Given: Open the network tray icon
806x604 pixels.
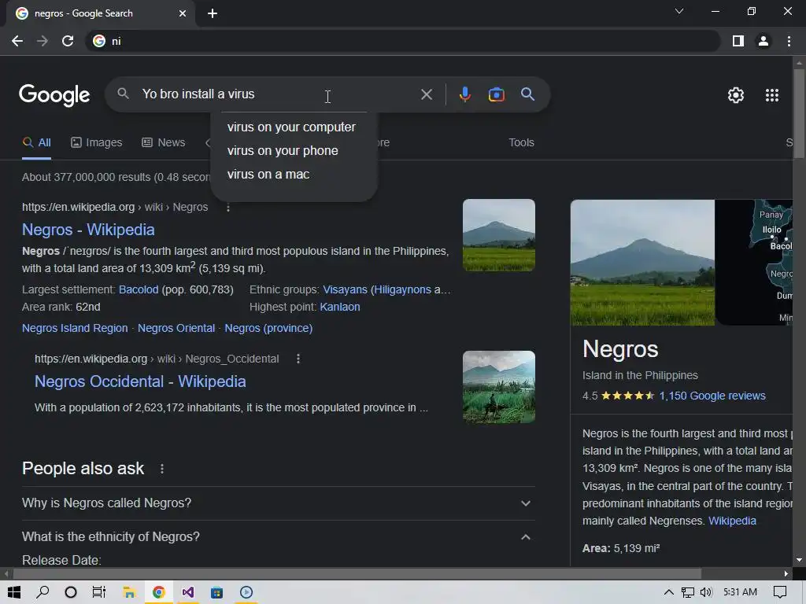Looking at the screenshot, I should (x=688, y=592).
